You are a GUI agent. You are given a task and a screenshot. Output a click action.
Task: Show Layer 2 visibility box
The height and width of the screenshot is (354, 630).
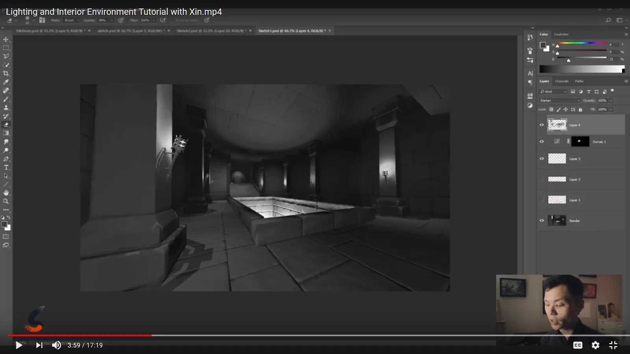pos(542,179)
